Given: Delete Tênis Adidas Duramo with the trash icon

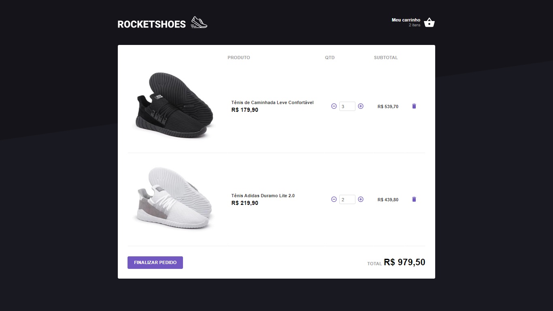Looking at the screenshot, I should coord(414,199).
